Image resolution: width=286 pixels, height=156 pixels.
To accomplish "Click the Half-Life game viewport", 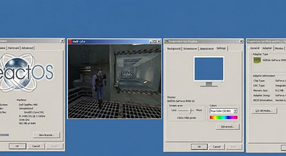I will point(114,81).
